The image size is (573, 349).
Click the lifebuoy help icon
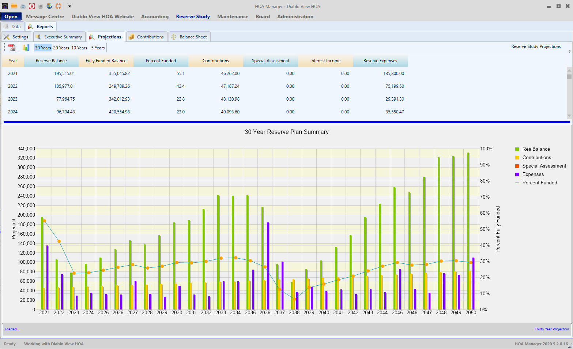coord(58,6)
